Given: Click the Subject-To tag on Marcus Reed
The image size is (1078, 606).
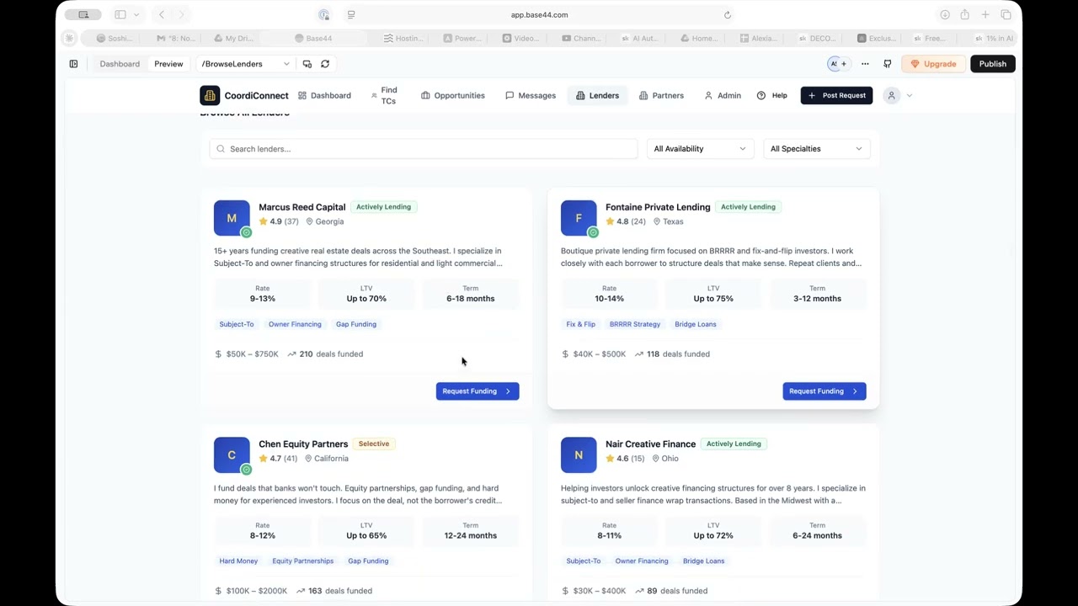Looking at the screenshot, I should click(237, 324).
